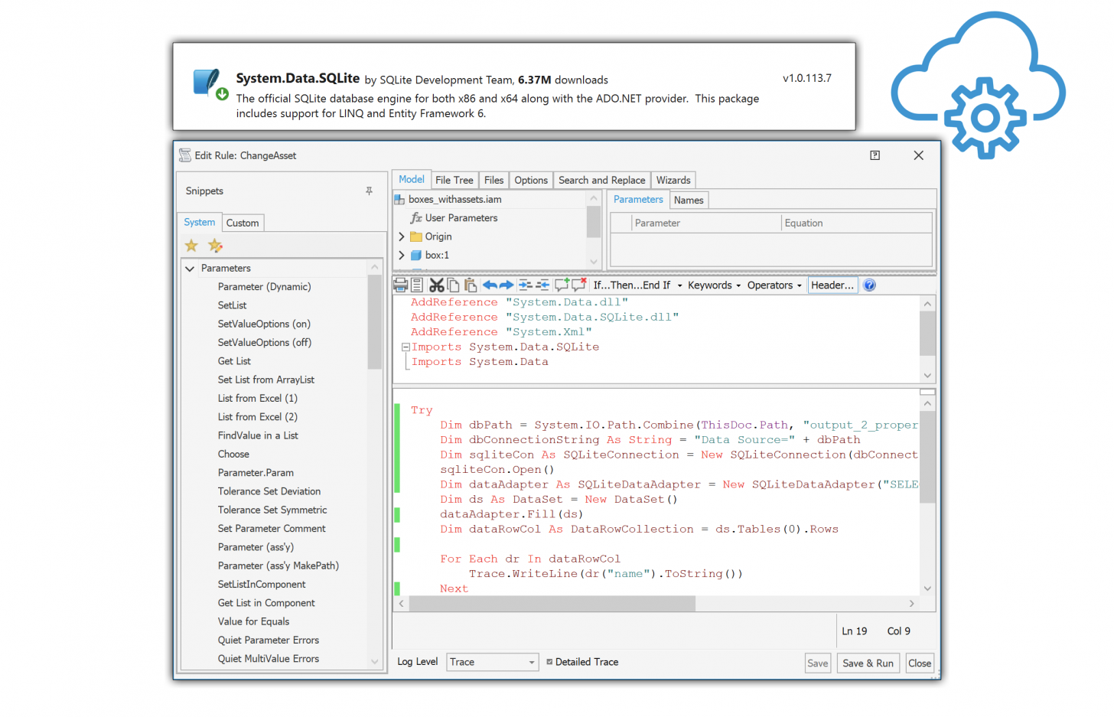Click the Increase Indent icon
Image resolution: width=1114 pixels, height=717 pixels.
pos(525,285)
